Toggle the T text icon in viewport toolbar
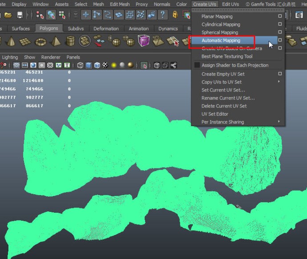 tap(67, 65)
